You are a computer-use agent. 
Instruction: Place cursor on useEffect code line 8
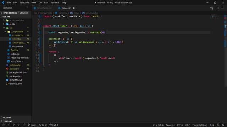click(60, 39)
